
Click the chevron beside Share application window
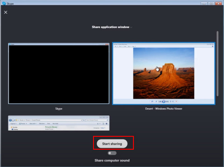tap(131, 27)
